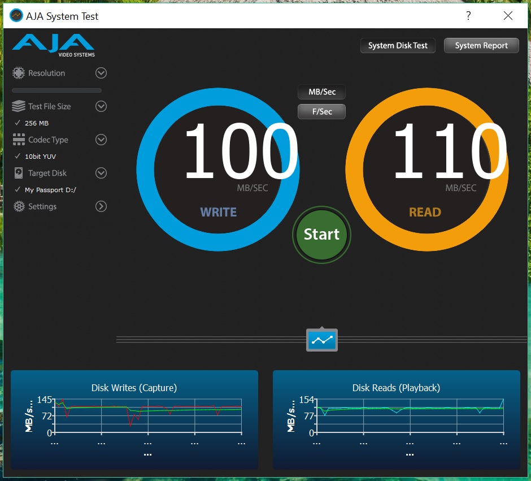Switch units to MB/Sec

[322, 92]
